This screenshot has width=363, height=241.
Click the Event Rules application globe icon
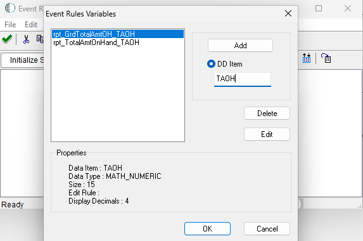click(x=10, y=8)
